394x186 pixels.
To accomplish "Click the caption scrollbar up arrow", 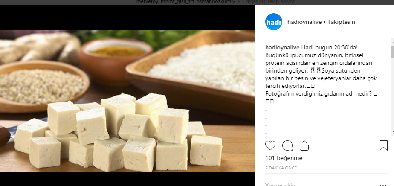I will (x=392, y=41).
